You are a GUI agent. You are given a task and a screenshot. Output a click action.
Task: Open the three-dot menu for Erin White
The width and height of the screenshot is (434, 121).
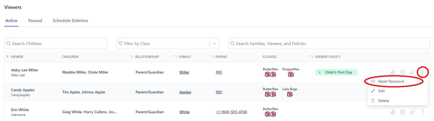[422, 112]
